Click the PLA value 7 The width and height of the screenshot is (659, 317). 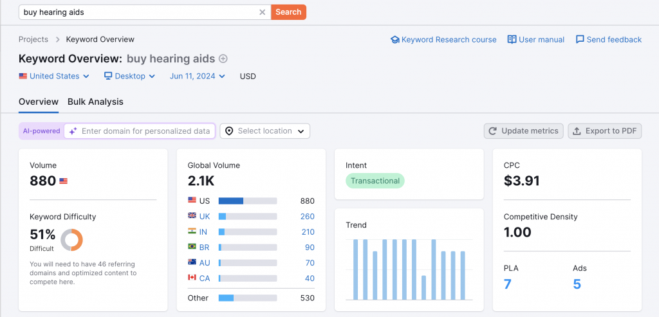[x=508, y=284]
